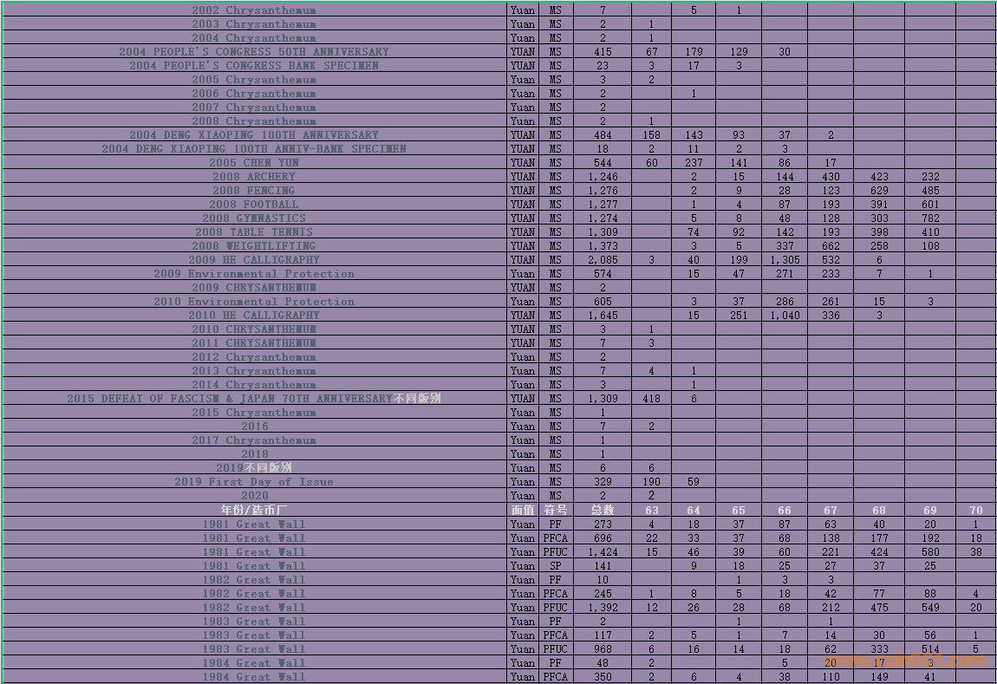
Task: Click the 2008 ARCHERY row name
Action: (253, 177)
